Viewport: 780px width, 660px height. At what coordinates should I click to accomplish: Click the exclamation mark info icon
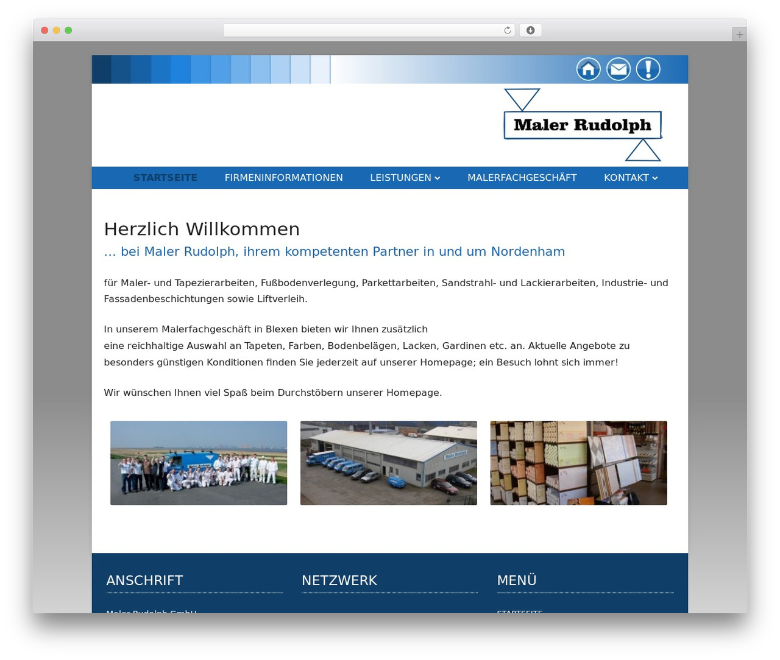[x=648, y=69]
